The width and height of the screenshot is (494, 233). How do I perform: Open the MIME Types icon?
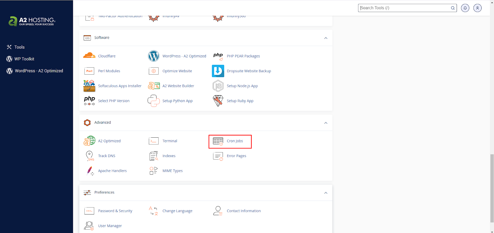pos(153,171)
